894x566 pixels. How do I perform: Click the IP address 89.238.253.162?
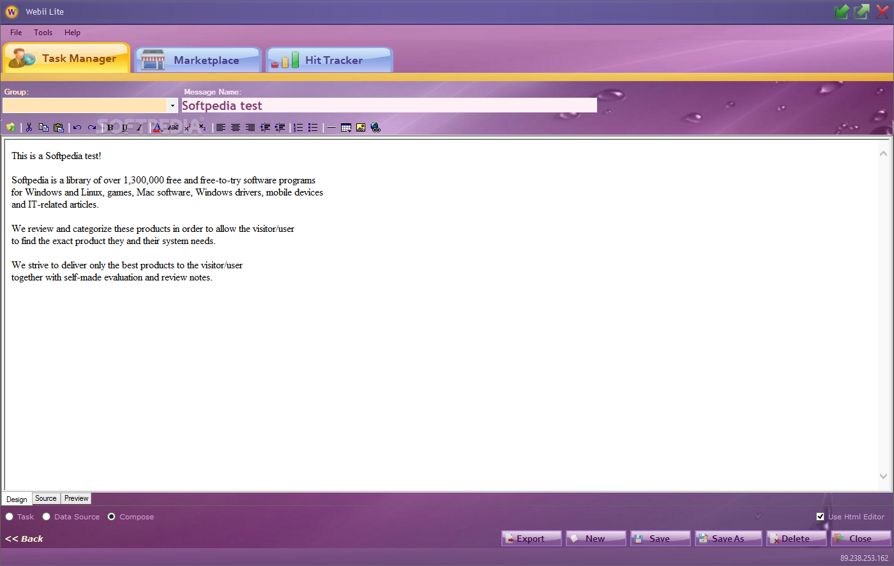coord(864,558)
